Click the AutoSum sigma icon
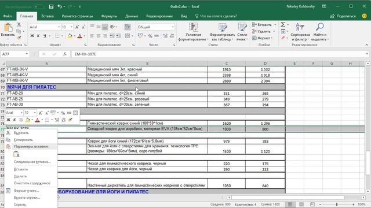The height and width of the screenshot is (208, 371). pos(283,24)
